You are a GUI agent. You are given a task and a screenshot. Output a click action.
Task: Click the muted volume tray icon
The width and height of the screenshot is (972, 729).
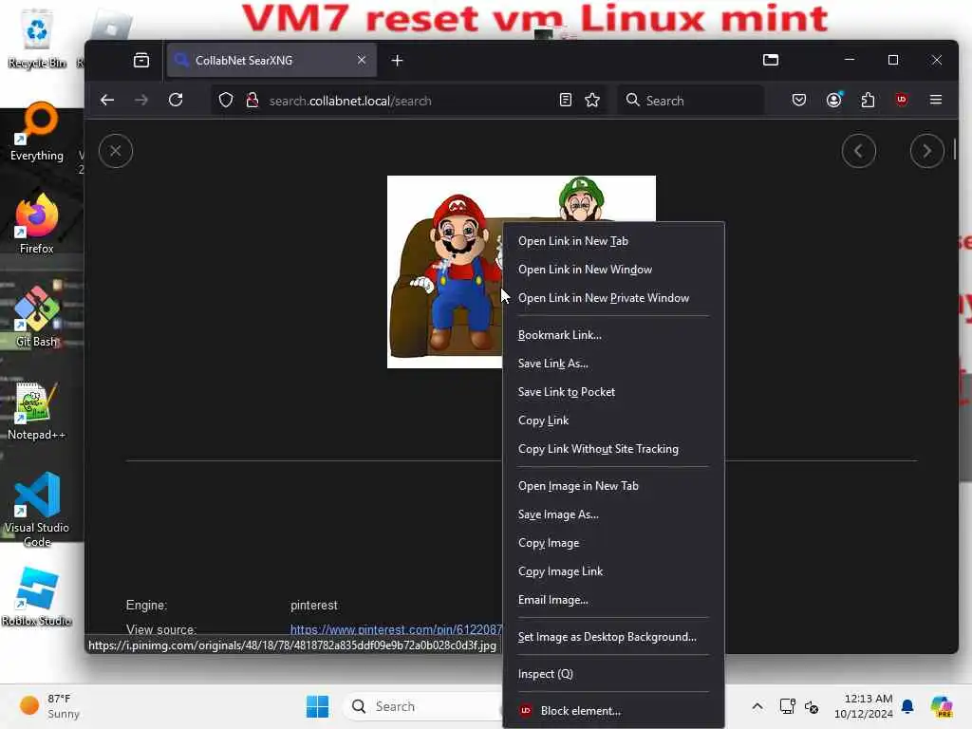click(812, 706)
